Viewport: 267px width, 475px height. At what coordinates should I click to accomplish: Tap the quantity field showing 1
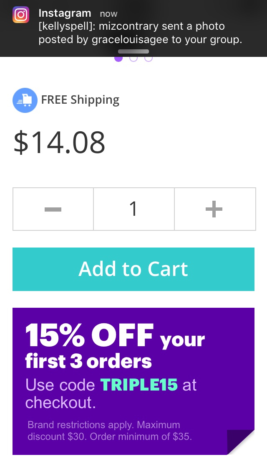133,209
